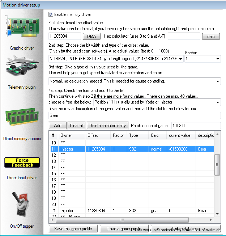The height and width of the screenshot is (236, 226).
Task: Click the Add button
Action: [57, 126]
